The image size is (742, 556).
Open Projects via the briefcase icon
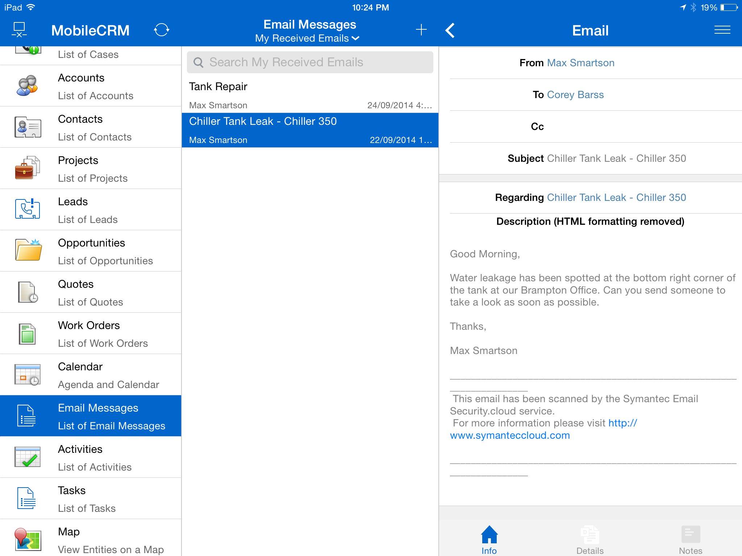click(27, 168)
